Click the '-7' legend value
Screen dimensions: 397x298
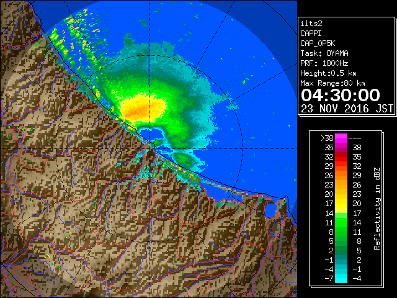tap(329, 279)
